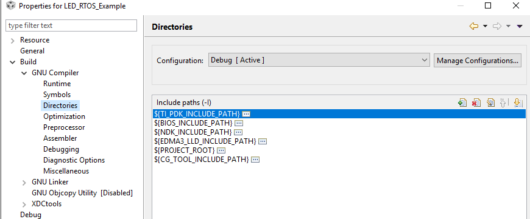Select Optimization in the settings tree

pos(64,116)
